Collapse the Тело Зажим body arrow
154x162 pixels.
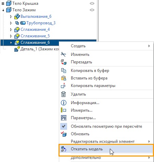pos(3,10)
